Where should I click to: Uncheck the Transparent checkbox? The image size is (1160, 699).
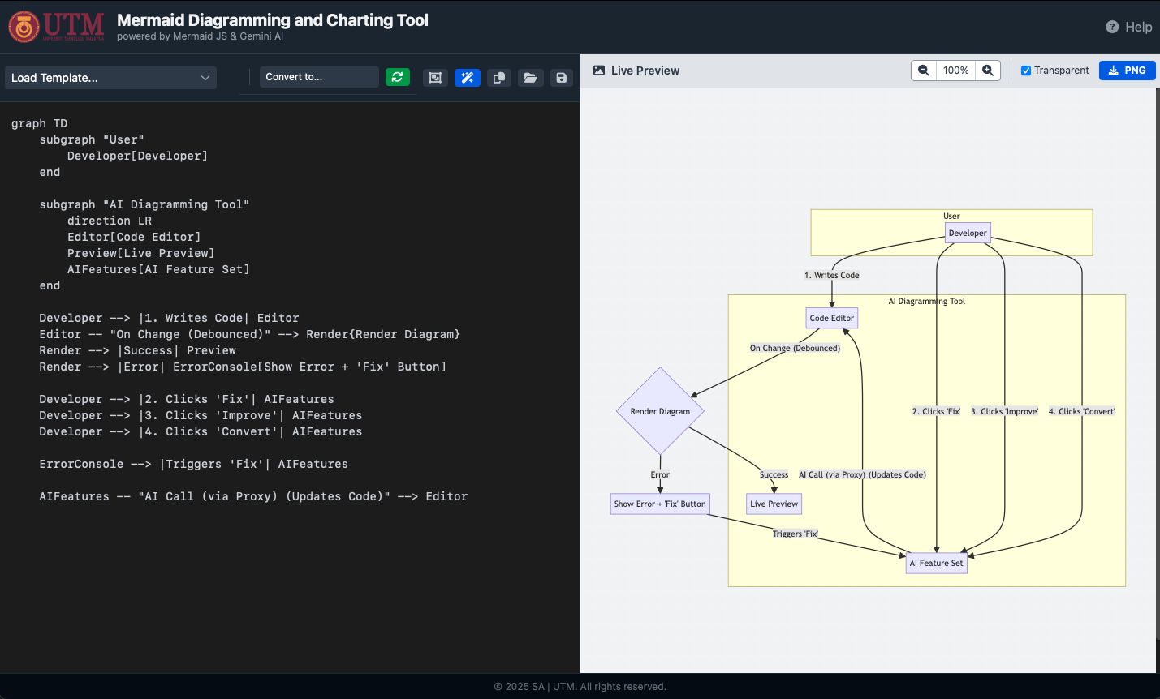[1026, 71]
